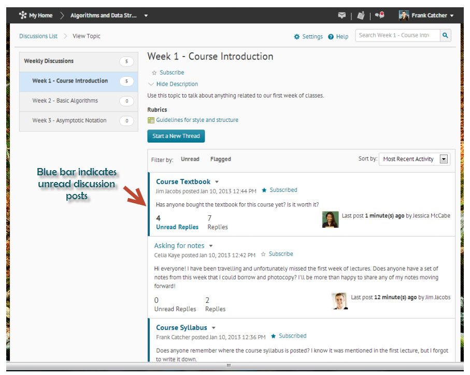The image size is (470, 375).
Task: Open Frank Catcher user menu
Action: [426, 16]
